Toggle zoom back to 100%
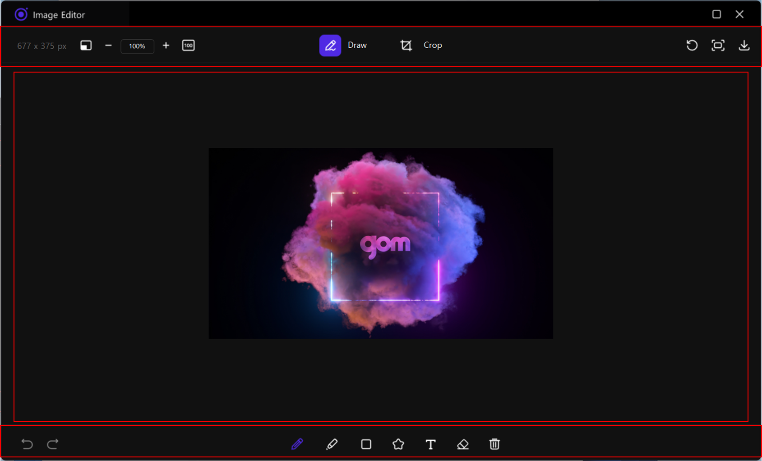762x461 pixels. click(x=189, y=46)
